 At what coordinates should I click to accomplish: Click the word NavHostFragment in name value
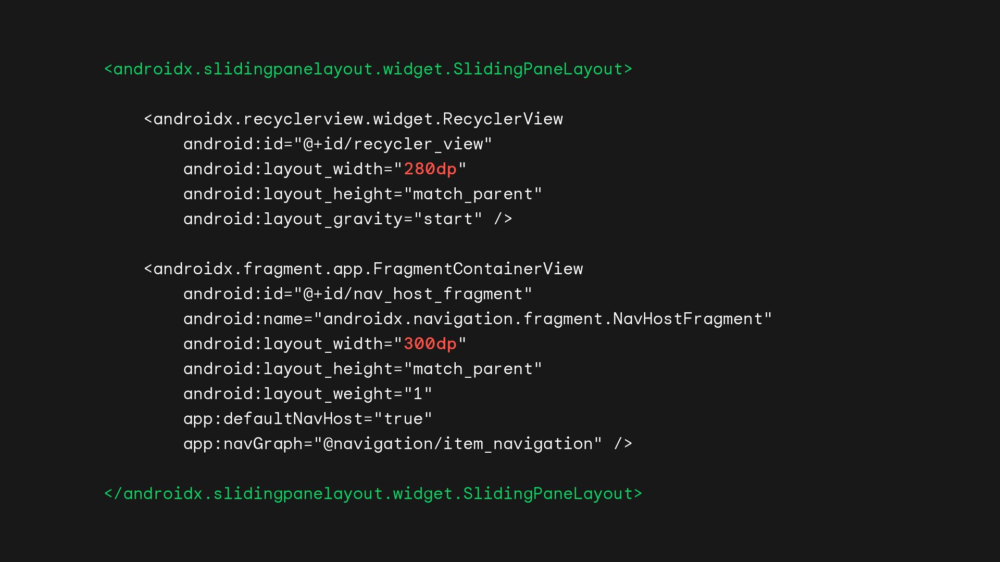point(688,319)
